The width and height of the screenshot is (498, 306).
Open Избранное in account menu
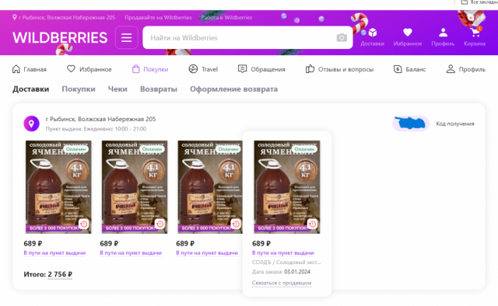coord(89,69)
